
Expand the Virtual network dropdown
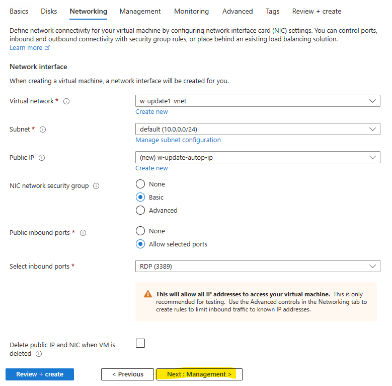(x=258, y=101)
